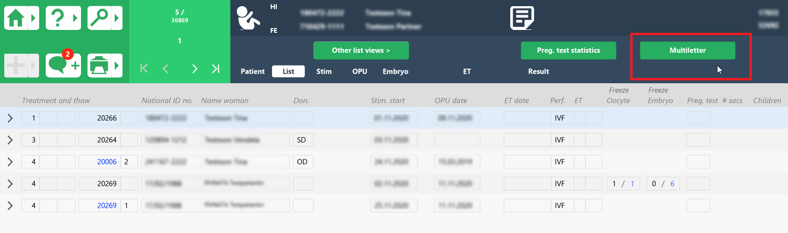The width and height of the screenshot is (788, 233).
Task: Go to the previous record
Action: point(165,68)
